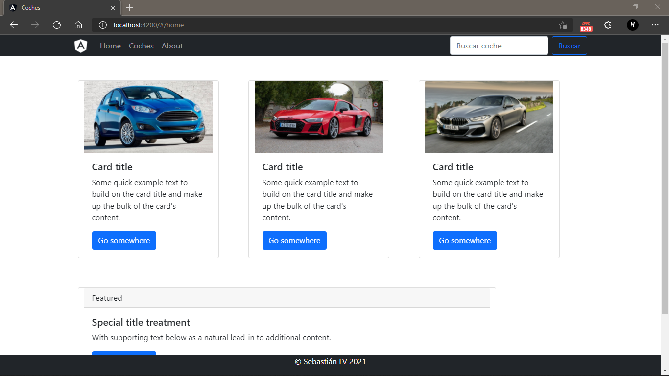This screenshot has height=376, width=669.
Task: Click the Sebastián LV 2021 footer text
Action: coord(330,362)
